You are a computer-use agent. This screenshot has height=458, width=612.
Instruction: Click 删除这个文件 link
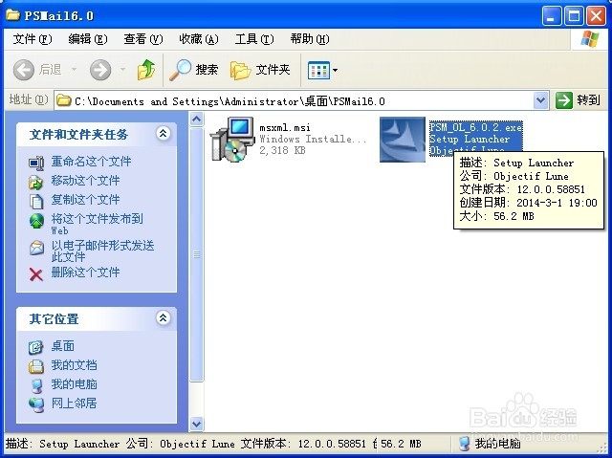[x=85, y=272]
